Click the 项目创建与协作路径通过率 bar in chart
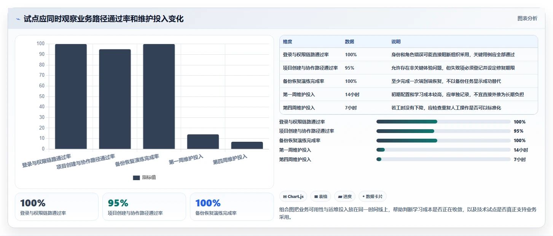 (115, 99)
